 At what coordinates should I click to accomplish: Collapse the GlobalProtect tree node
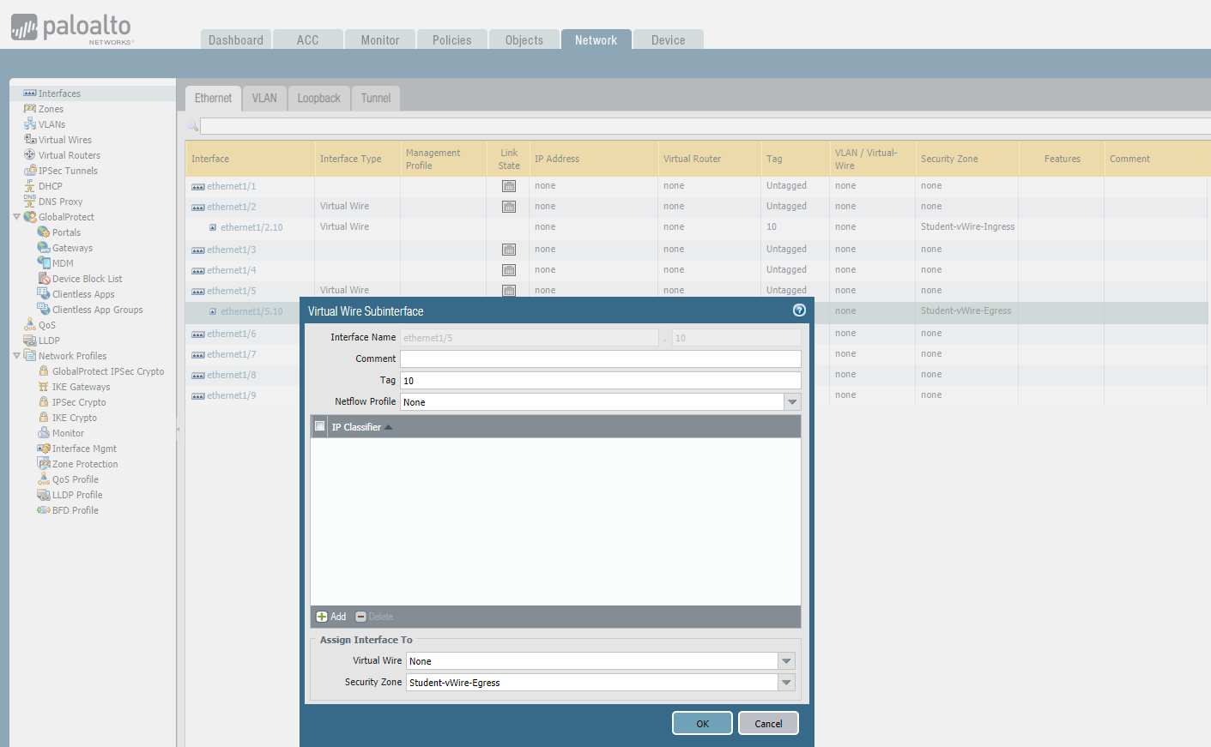pos(16,217)
